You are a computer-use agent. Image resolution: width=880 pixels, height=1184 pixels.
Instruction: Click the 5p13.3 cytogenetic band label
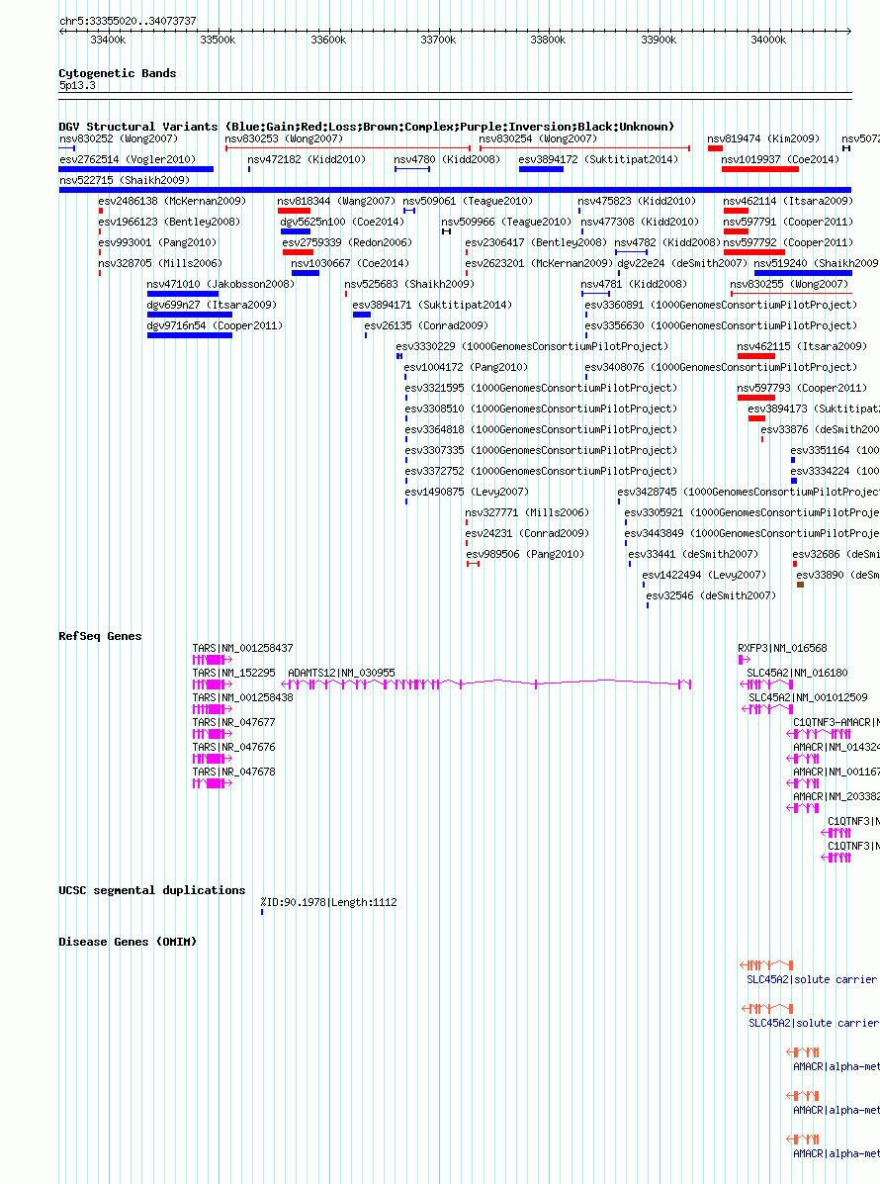[x=78, y=85]
